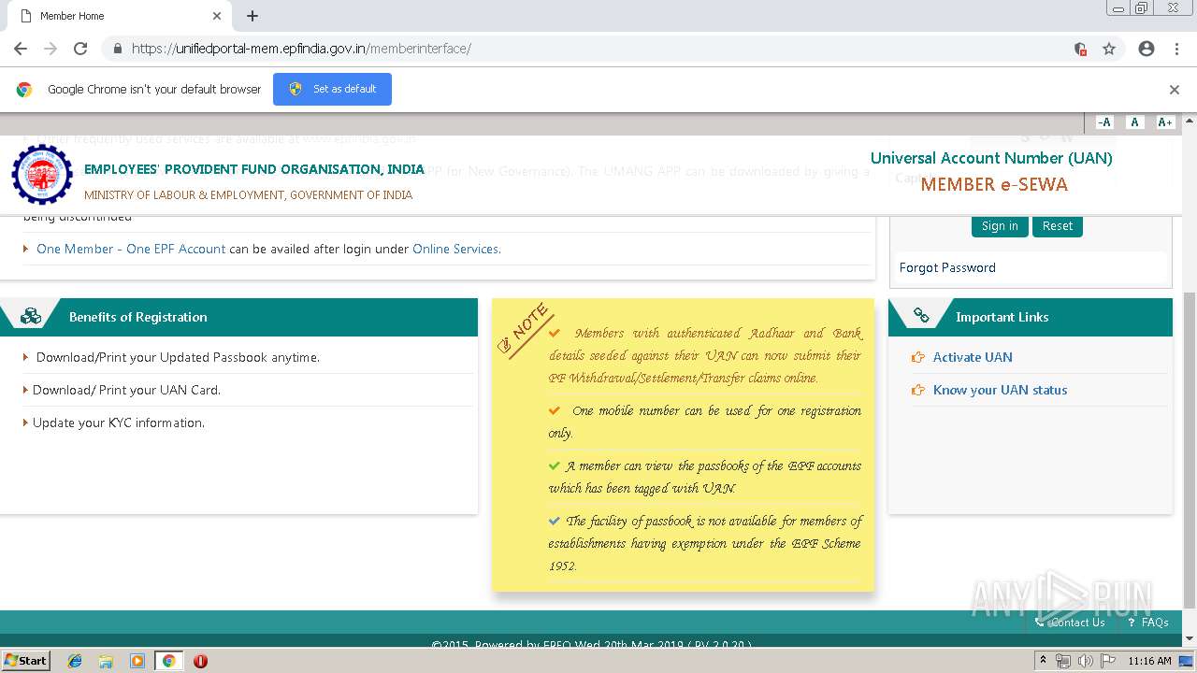Click the Chrome taskbar icon

(168, 661)
